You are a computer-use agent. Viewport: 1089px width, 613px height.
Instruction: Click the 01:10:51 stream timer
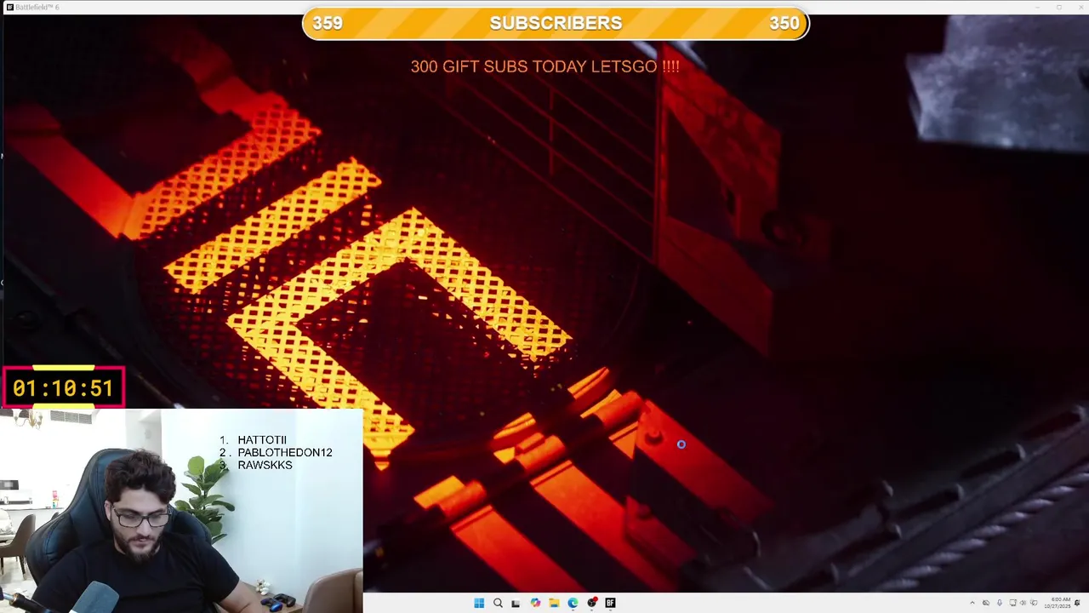click(x=63, y=388)
